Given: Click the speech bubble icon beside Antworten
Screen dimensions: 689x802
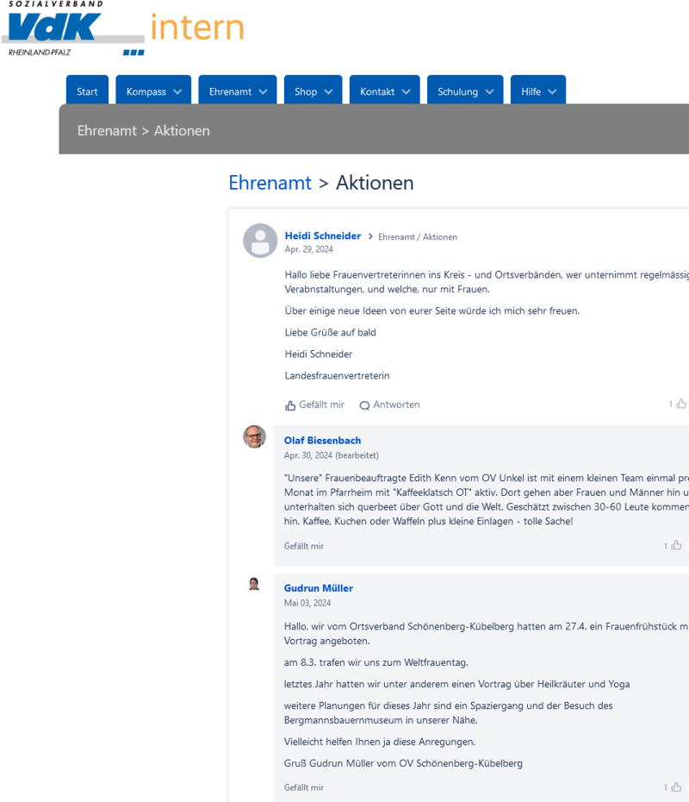Looking at the screenshot, I should tap(364, 405).
